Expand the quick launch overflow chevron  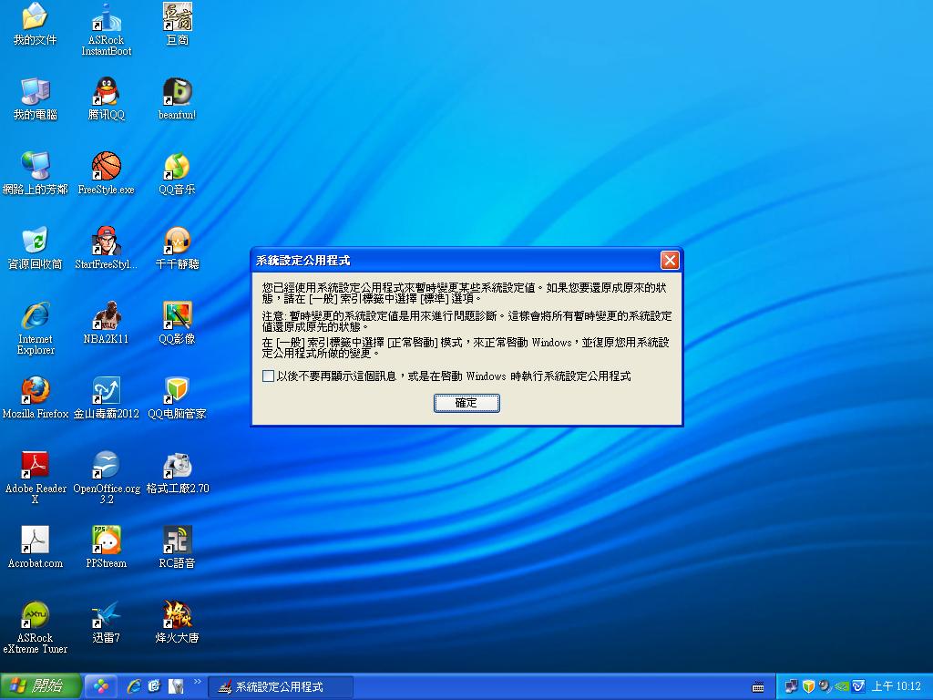click(x=197, y=682)
